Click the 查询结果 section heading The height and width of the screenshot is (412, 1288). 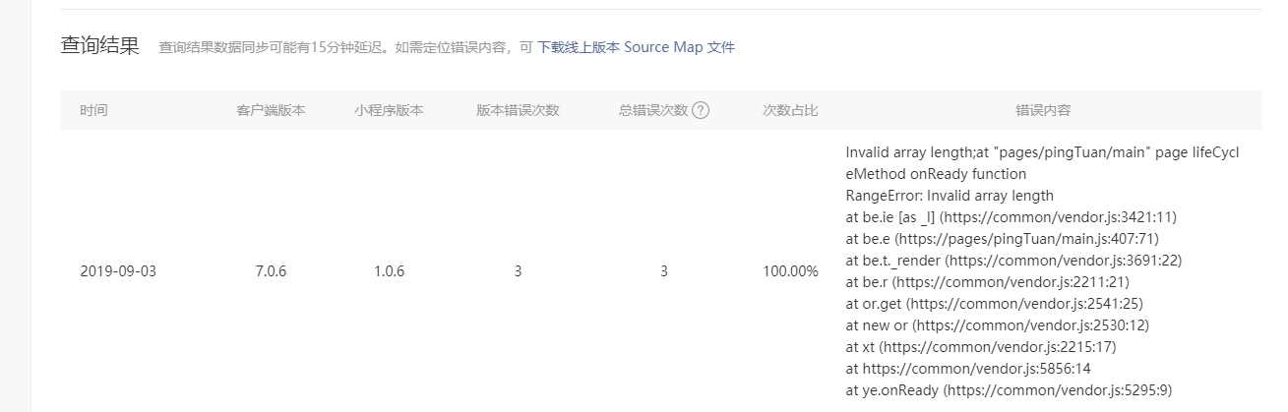coord(100,46)
